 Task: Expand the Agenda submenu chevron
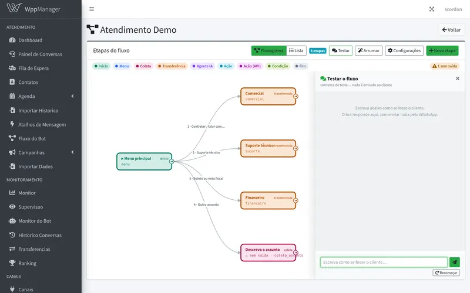click(x=72, y=96)
